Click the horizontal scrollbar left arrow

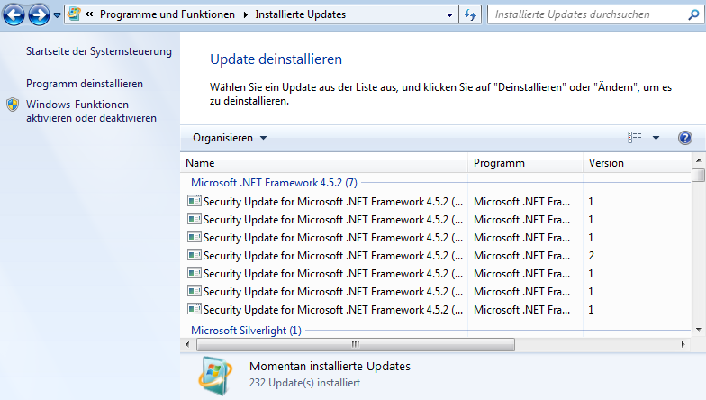pyautogui.click(x=187, y=344)
